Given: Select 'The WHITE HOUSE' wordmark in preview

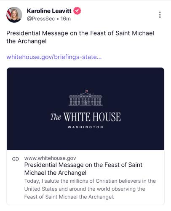Looking at the screenshot, I should pos(85,117).
